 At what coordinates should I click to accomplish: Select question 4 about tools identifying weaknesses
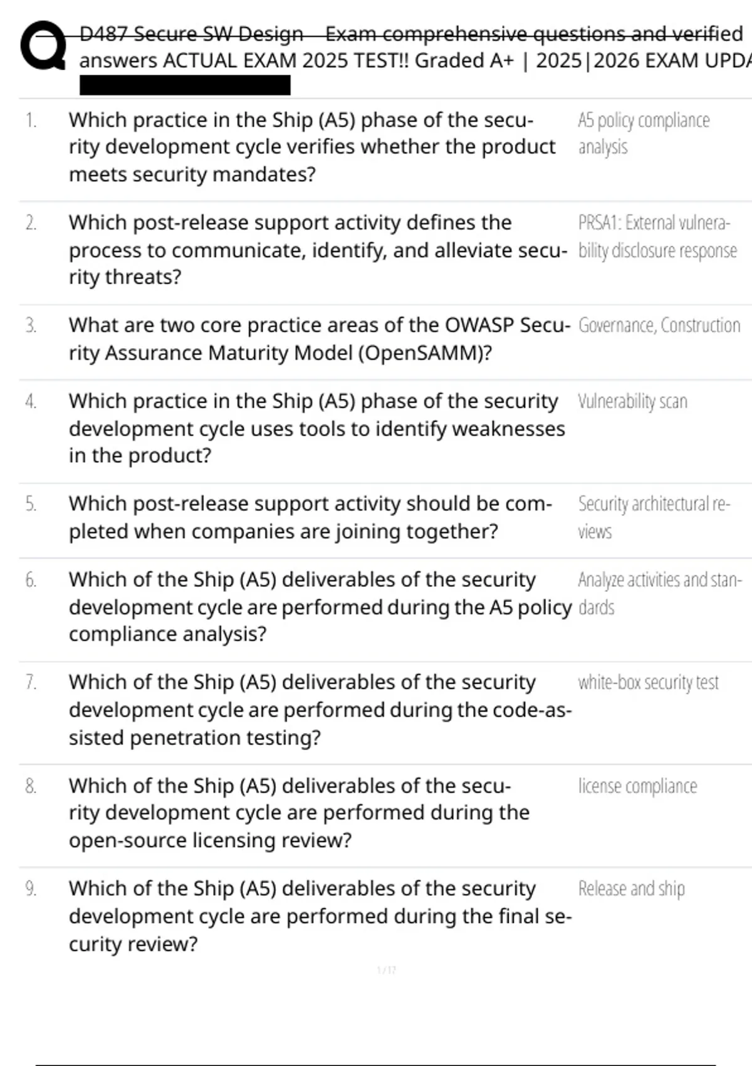click(x=316, y=428)
